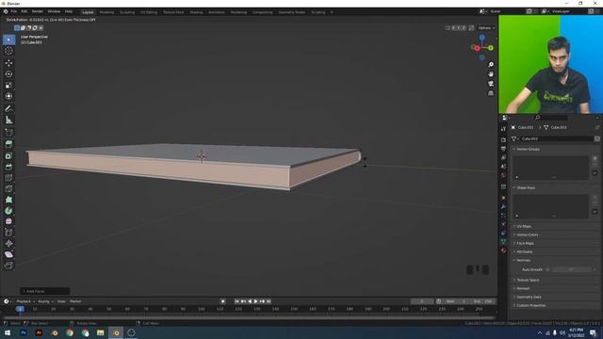Select the Scale tool
Viewport: 603px width, 339px height.
tap(8, 85)
